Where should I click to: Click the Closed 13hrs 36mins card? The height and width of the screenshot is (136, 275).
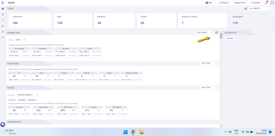pos(90,52)
